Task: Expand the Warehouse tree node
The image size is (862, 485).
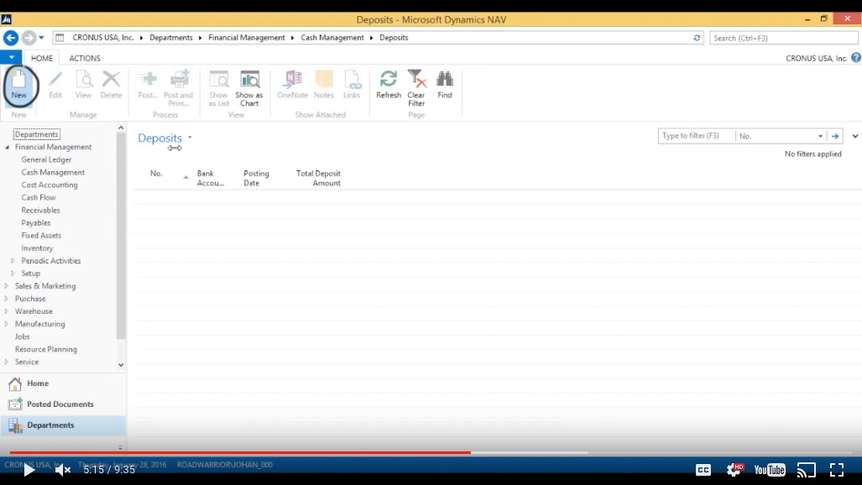Action: [7, 311]
